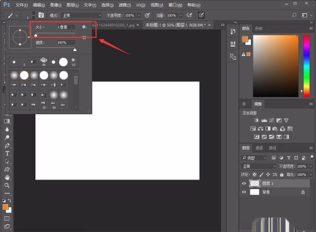
Task: Click inside the color picker gradient field
Action: point(276,66)
